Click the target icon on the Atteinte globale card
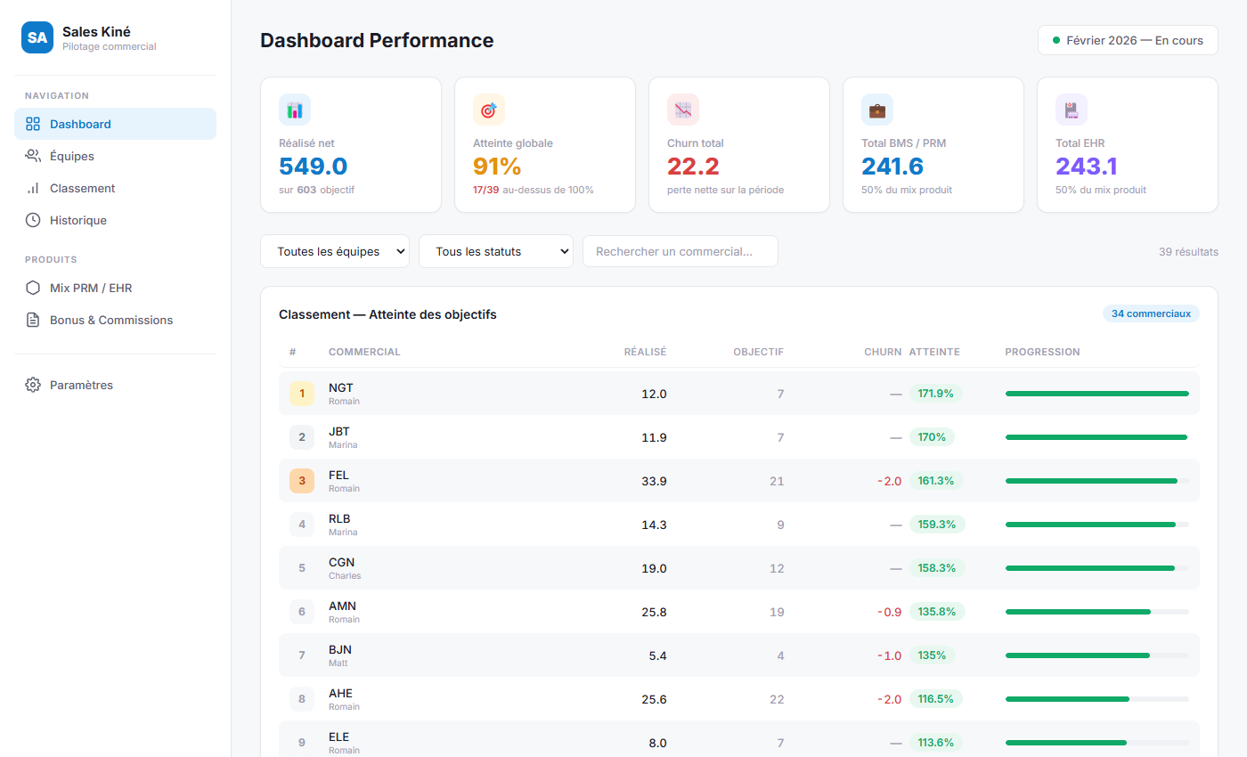The width and height of the screenshot is (1247, 757). click(488, 109)
